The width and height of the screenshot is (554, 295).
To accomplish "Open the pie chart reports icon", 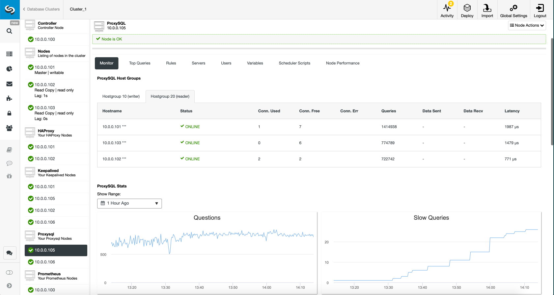I will click(9, 69).
